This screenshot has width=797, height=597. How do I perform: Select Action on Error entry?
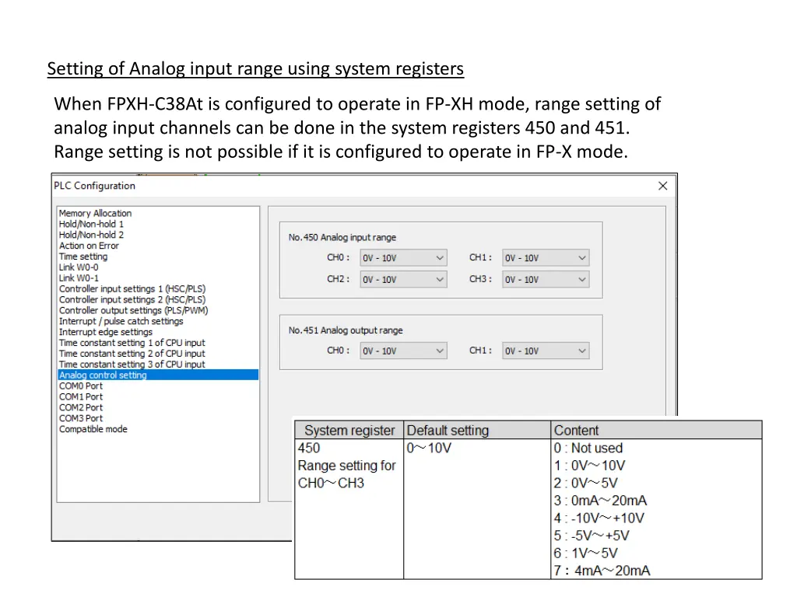(89, 246)
